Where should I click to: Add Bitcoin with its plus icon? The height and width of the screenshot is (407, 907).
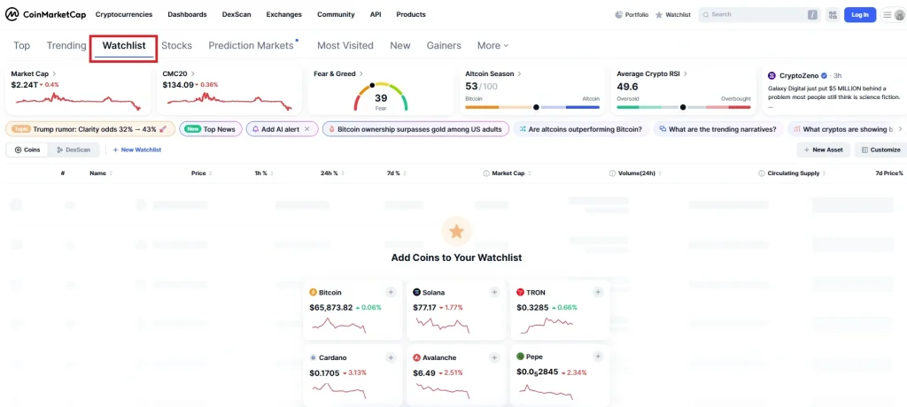point(391,293)
